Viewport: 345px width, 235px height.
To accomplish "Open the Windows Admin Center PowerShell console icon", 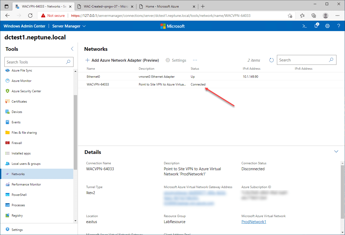I will (304, 26).
